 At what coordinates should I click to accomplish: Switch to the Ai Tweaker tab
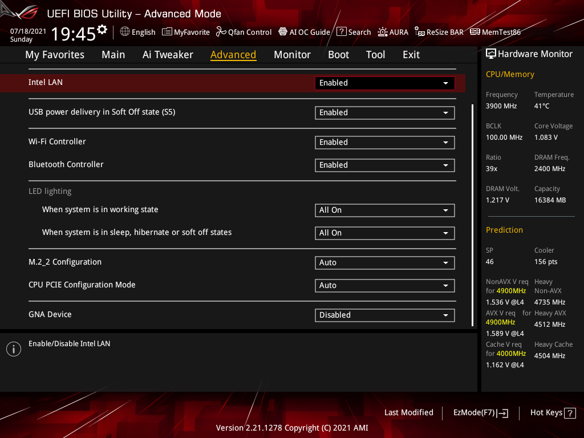(168, 54)
